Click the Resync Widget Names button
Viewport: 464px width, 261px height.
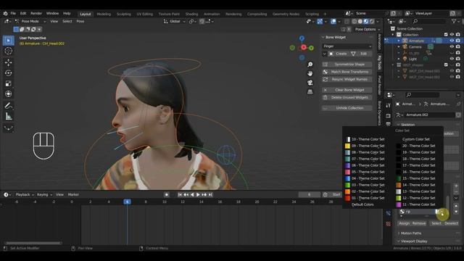click(347, 79)
